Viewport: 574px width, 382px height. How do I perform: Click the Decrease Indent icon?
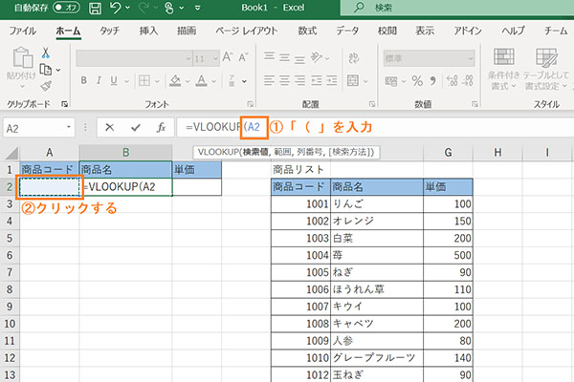tap(317, 80)
